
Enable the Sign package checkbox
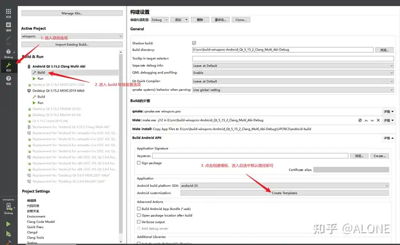(139, 163)
